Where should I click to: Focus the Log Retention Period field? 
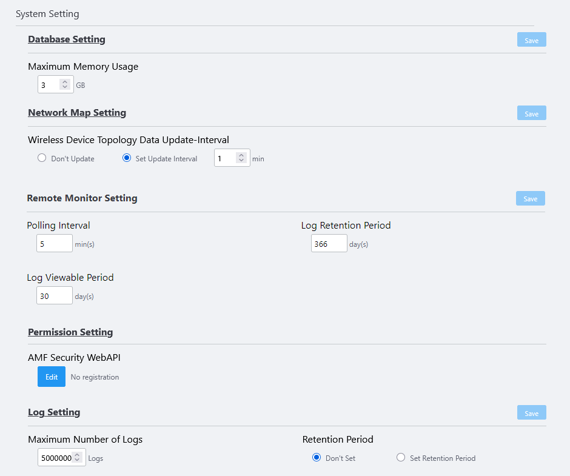tap(329, 244)
